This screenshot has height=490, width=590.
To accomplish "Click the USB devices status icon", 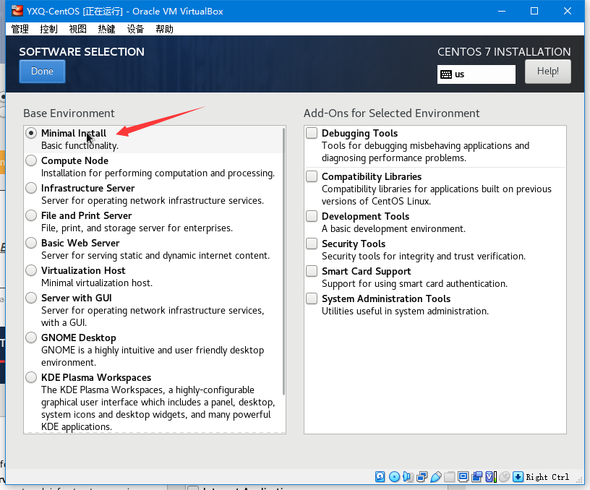I will (435, 476).
